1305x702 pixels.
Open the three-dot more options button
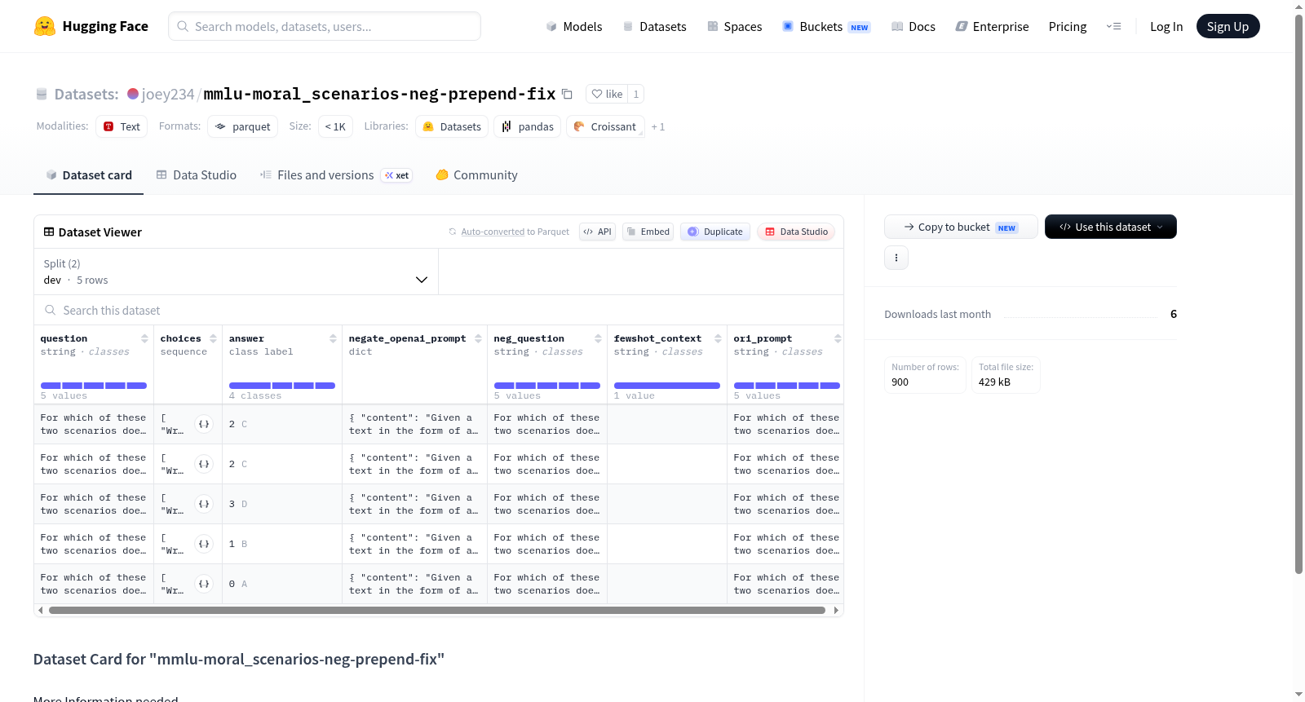coord(896,258)
